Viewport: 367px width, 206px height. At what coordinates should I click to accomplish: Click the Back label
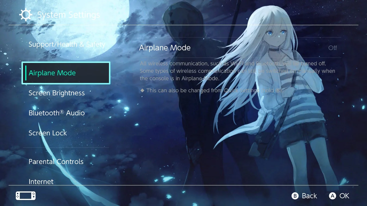(309, 196)
